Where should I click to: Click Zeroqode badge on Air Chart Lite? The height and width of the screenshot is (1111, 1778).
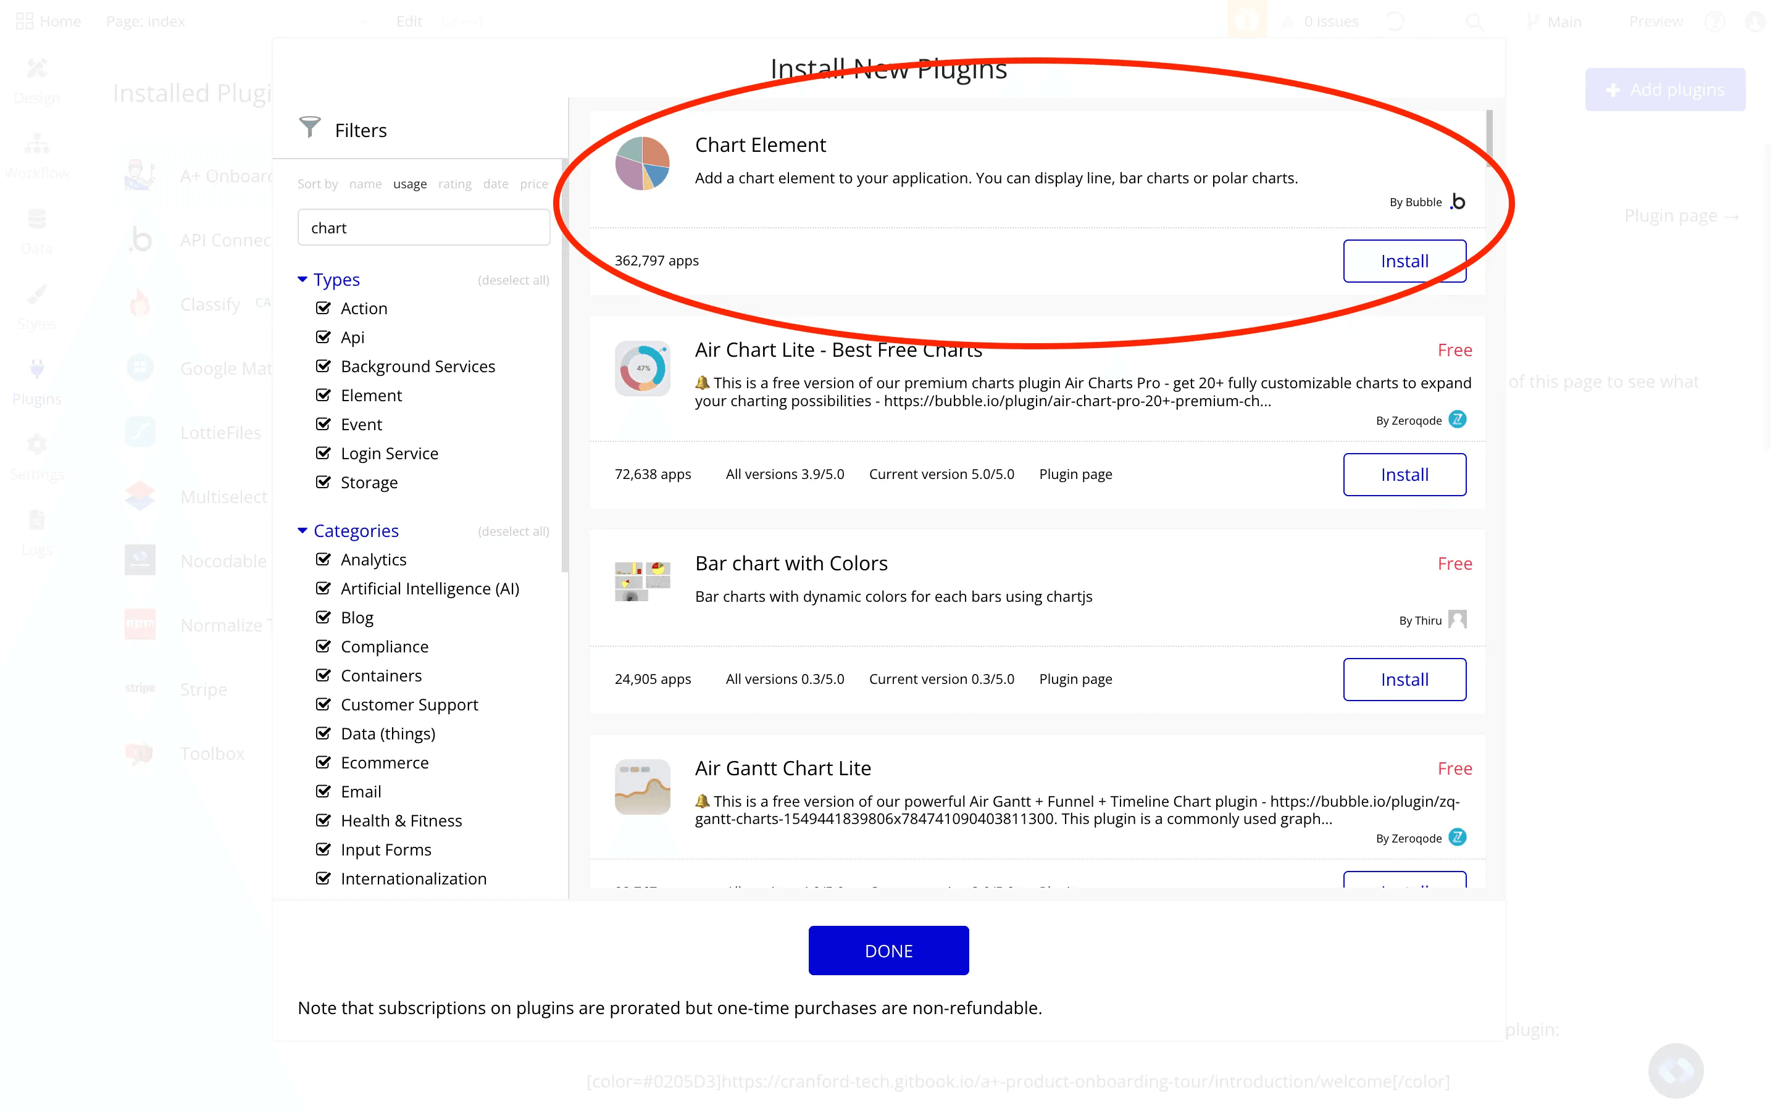point(1457,420)
